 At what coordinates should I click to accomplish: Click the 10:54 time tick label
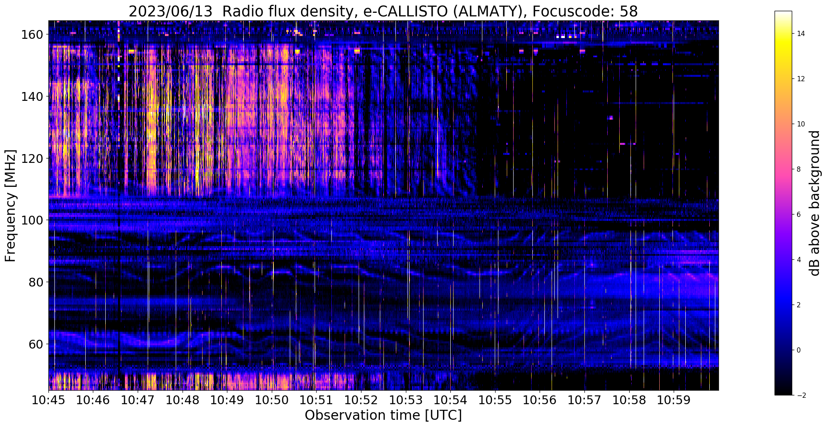450,400
